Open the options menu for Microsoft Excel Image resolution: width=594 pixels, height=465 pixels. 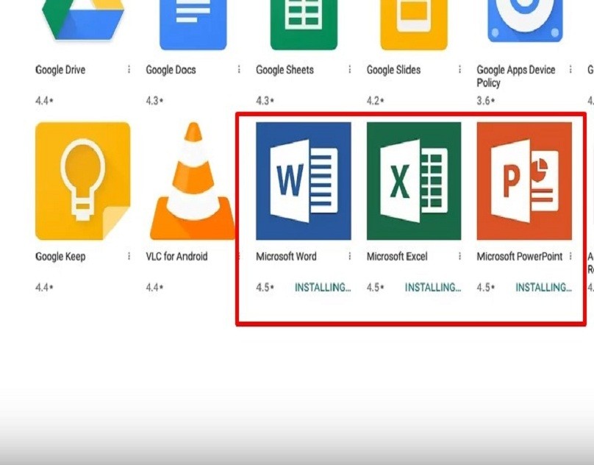(x=460, y=256)
